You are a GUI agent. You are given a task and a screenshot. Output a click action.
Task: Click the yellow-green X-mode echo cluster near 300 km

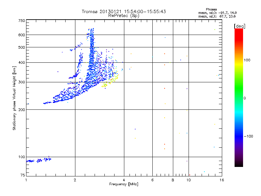coord(110,80)
